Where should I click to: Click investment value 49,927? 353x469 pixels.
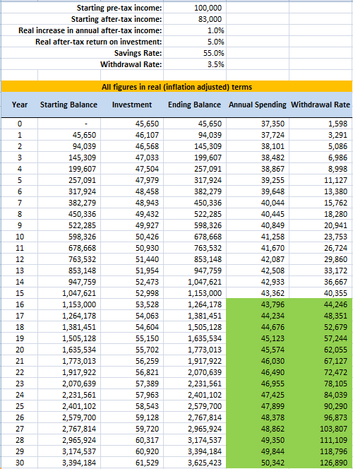(147, 225)
